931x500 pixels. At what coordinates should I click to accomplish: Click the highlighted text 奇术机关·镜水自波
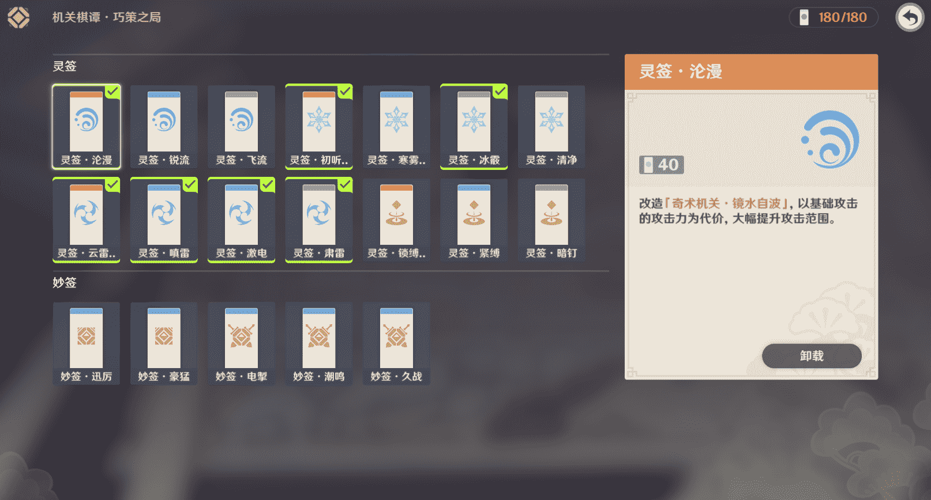pyautogui.click(x=726, y=203)
